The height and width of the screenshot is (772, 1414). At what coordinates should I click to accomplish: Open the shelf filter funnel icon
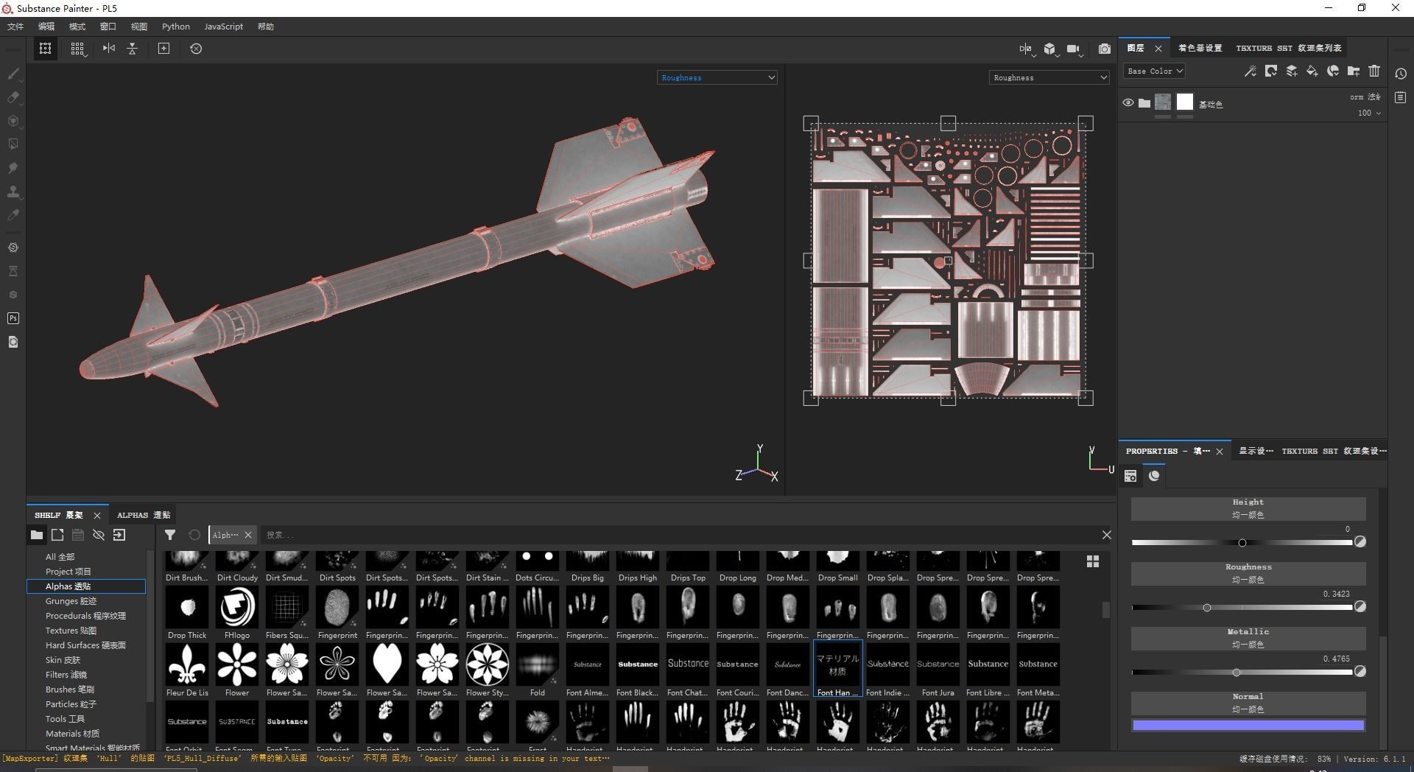coord(170,535)
